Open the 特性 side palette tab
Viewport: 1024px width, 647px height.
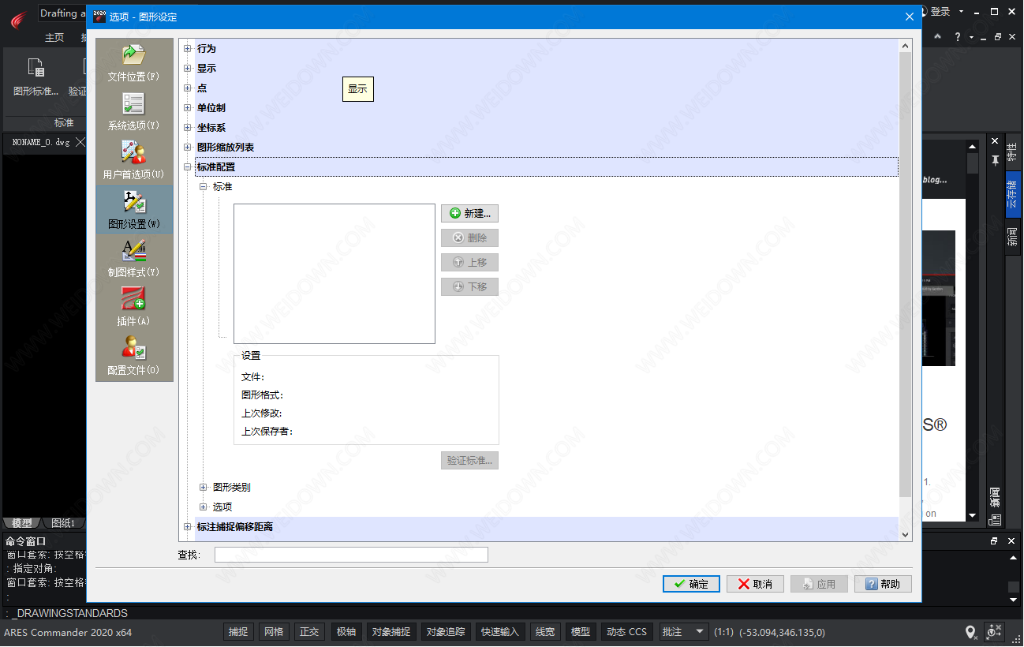(1012, 153)
